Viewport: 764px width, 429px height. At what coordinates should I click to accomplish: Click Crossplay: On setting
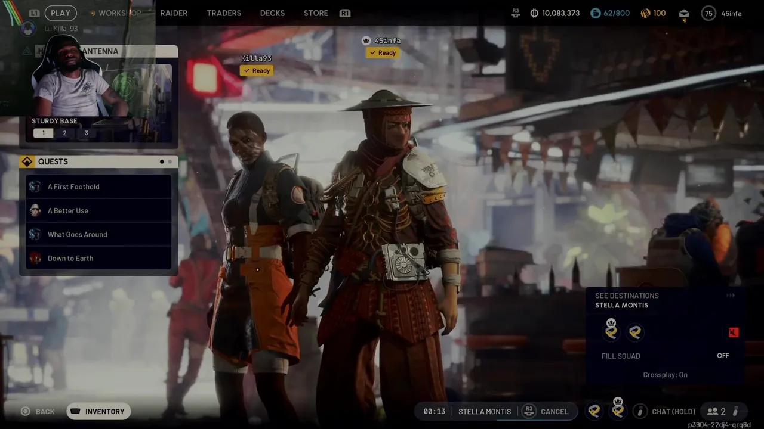[665, 375]
